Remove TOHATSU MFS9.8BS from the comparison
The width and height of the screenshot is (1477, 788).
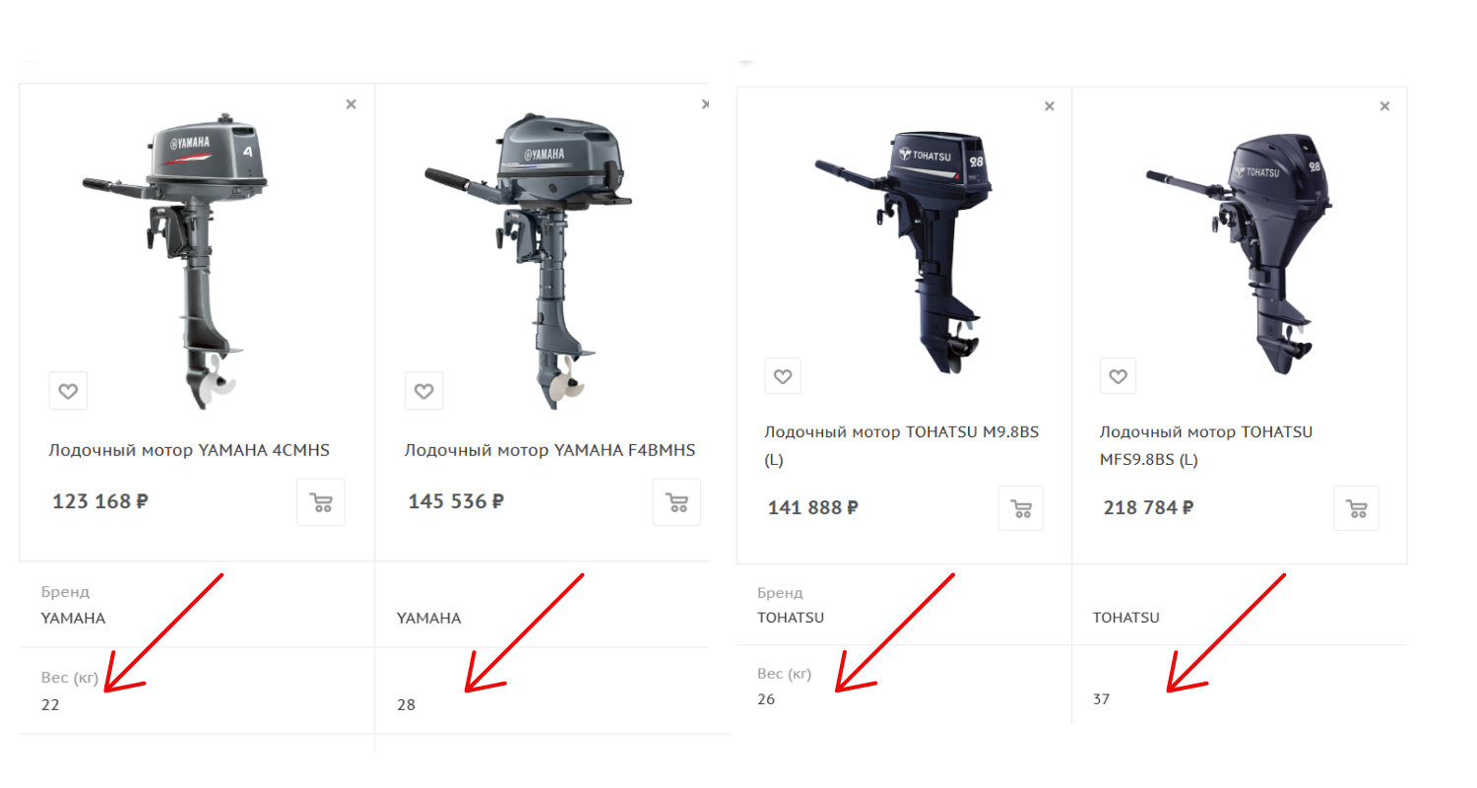(1384, 106)
